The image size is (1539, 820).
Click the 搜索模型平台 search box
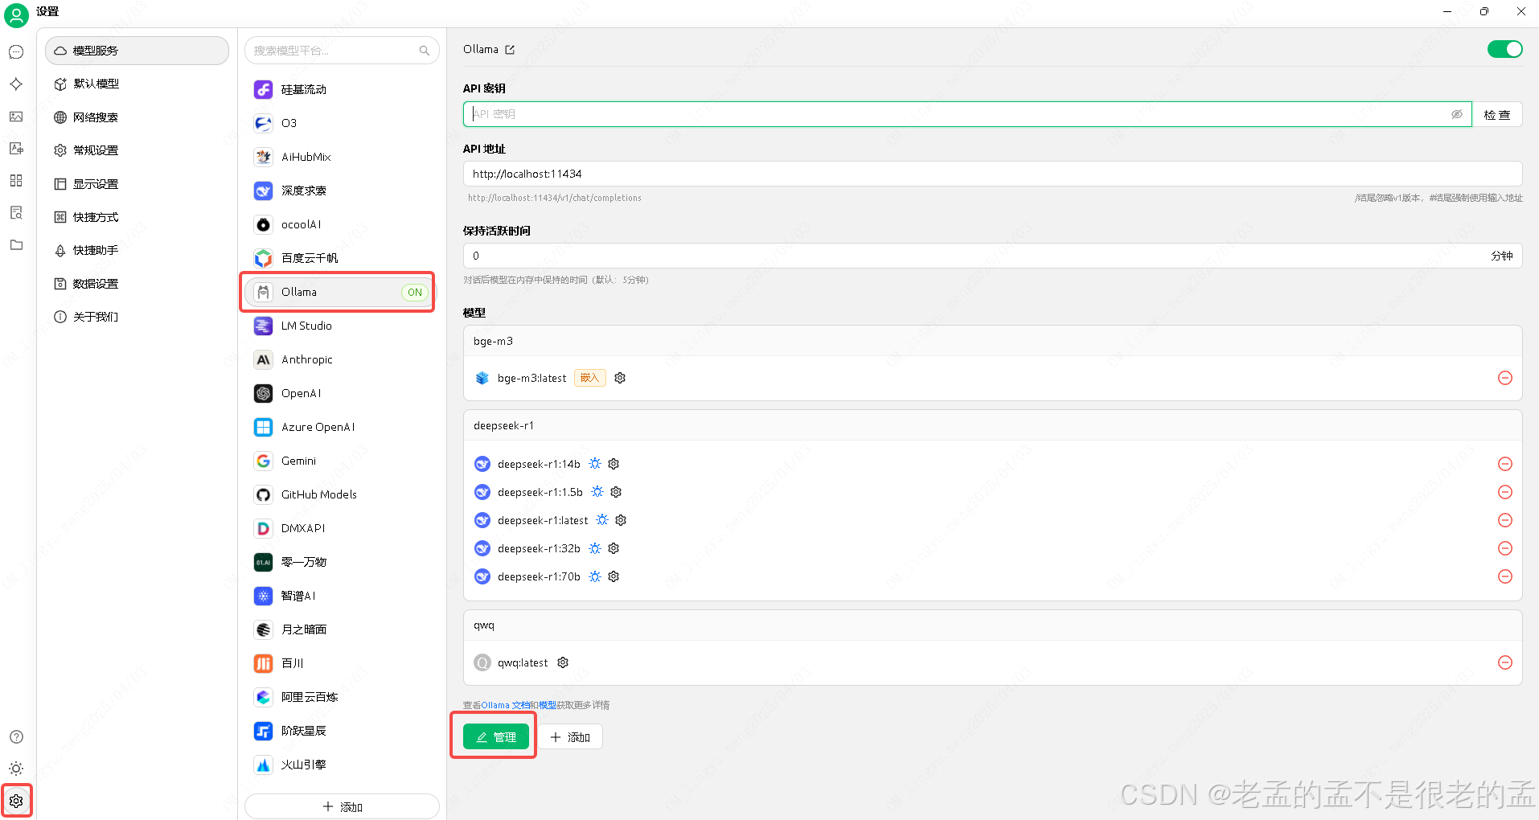tap(342, 51)
